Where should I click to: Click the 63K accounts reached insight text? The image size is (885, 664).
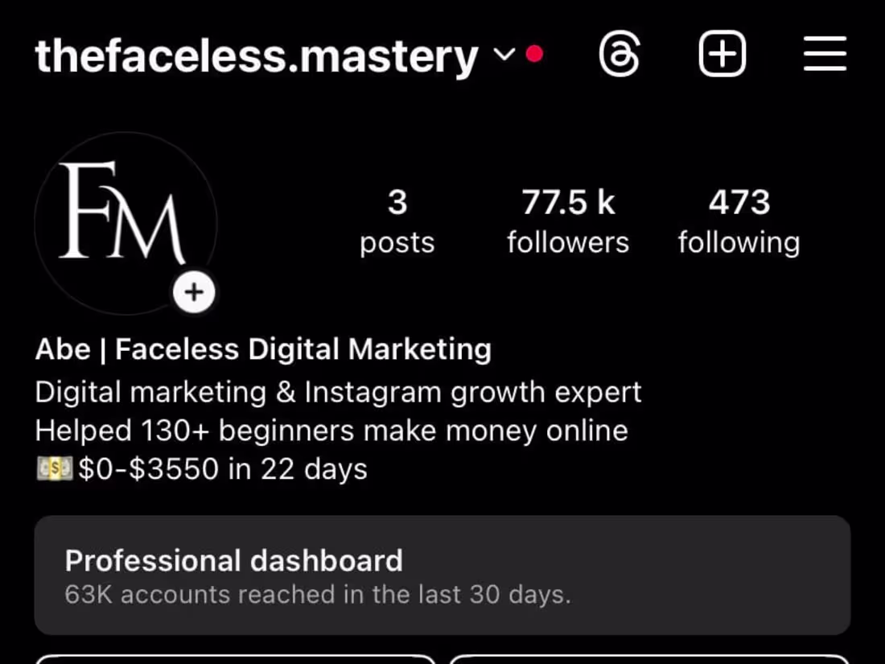[317, 595]
